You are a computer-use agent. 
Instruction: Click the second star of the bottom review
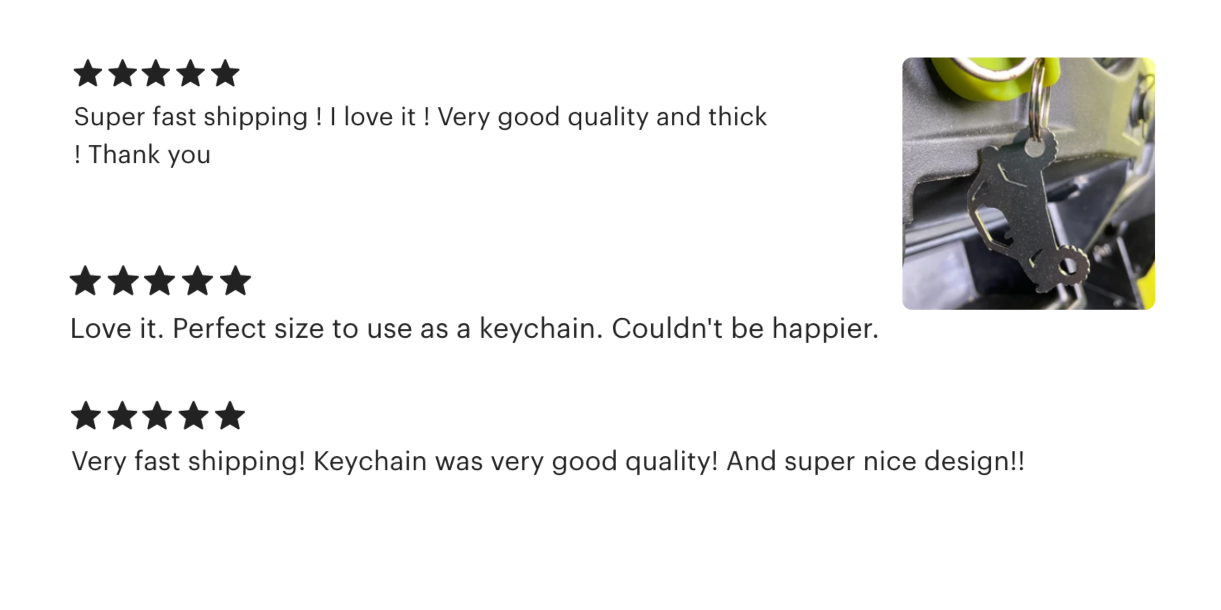122,416
